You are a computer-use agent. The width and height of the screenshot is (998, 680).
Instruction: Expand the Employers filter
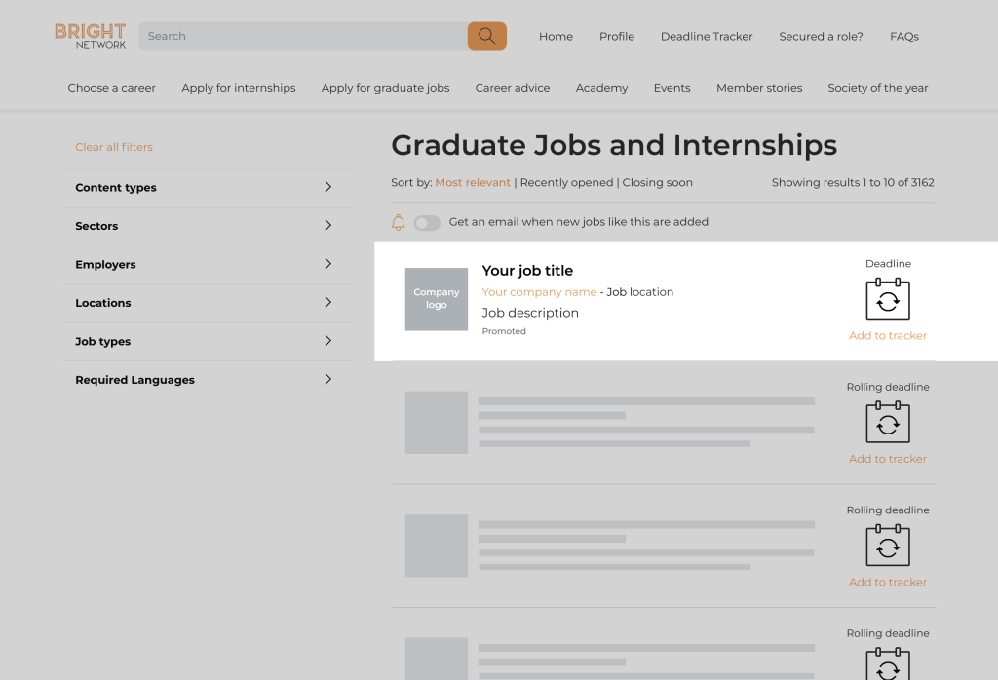[209, 265]
